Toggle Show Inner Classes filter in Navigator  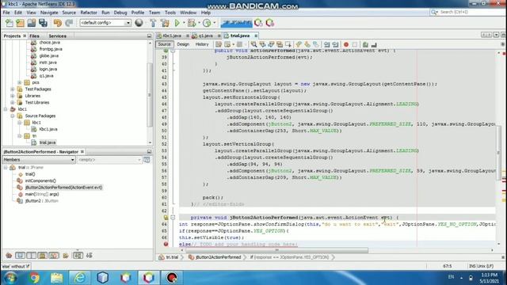tap(54, 256)
